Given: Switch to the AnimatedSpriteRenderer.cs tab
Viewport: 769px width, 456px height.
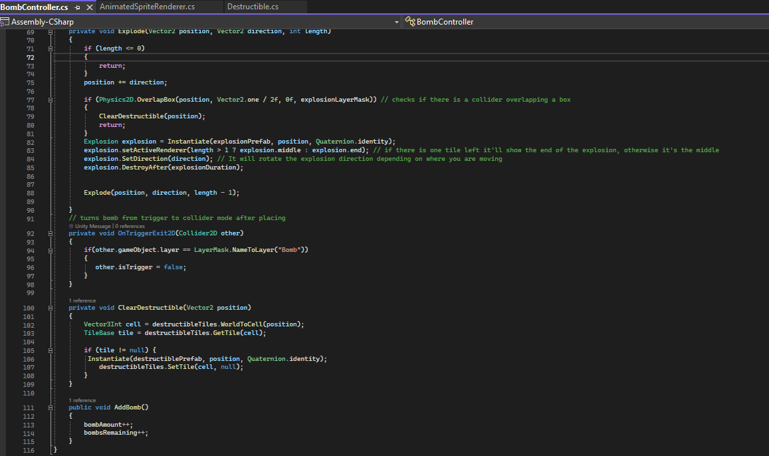Looking at the screenshot, I should (x=147, y=7).
